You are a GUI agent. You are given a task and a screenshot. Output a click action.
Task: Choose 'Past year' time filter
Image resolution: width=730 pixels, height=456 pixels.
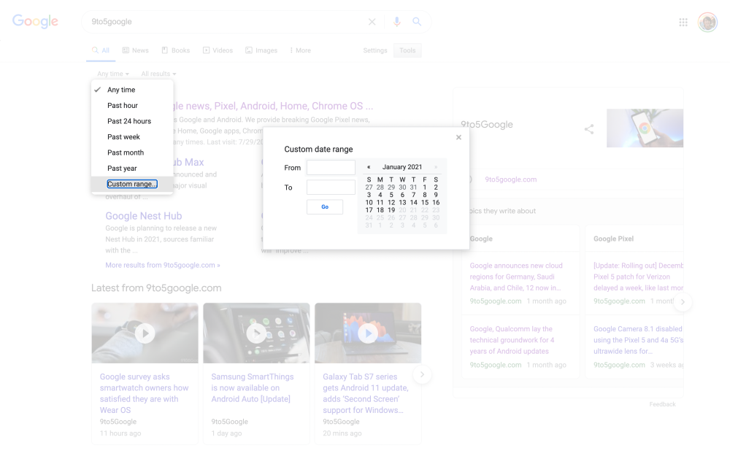122,169
